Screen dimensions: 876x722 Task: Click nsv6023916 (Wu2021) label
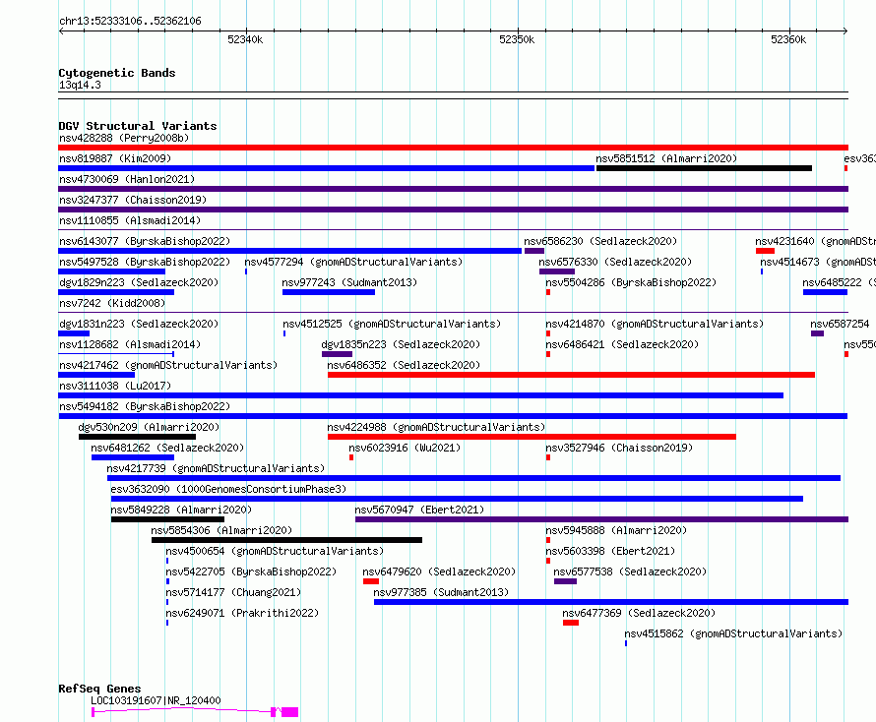pyautogui.click(x=405, y=448)
